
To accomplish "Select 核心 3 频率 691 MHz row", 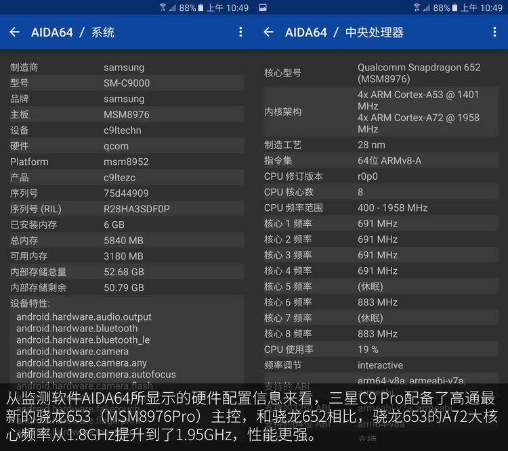I will (381, 255).
